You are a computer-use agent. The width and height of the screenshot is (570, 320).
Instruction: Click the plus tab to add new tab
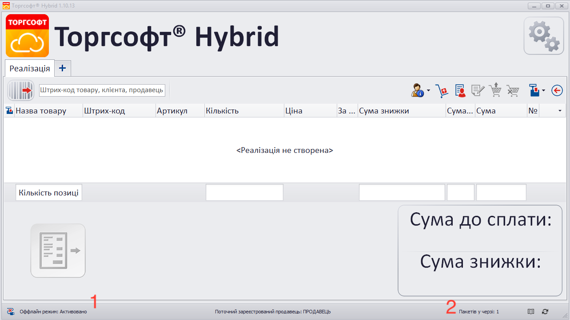point(62,68)
